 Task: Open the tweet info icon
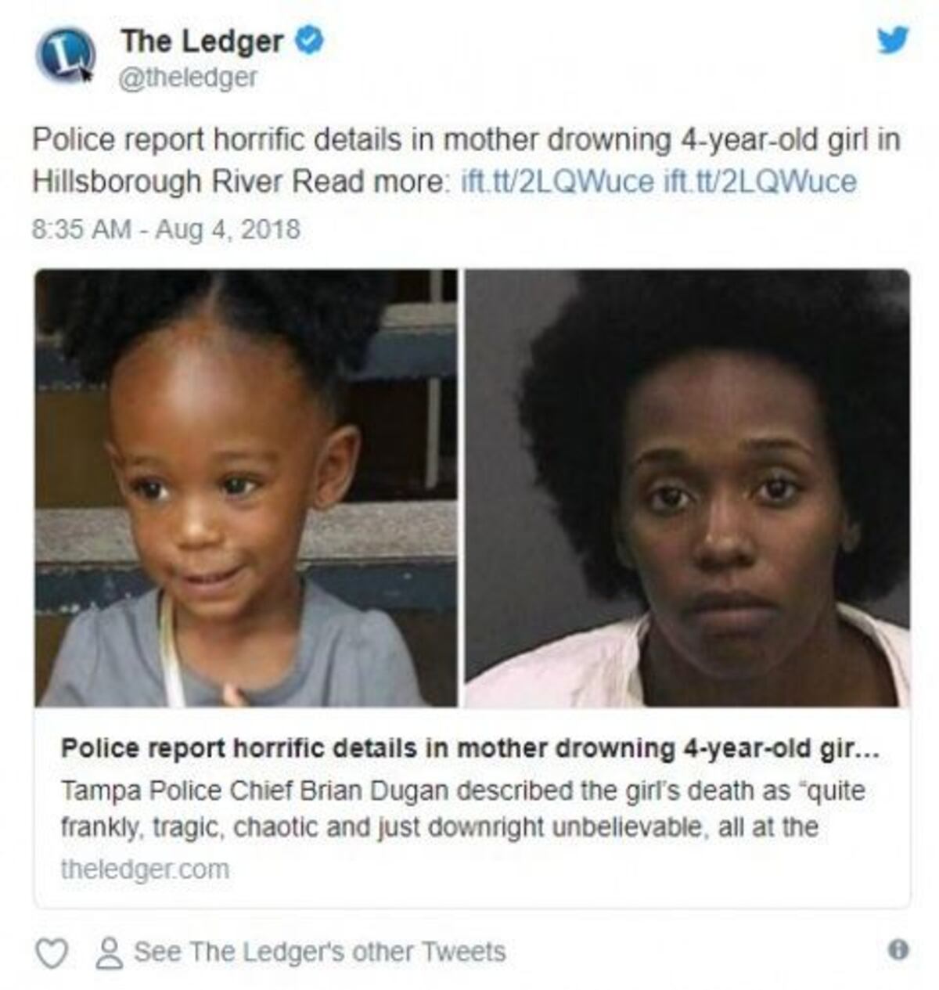tap(899, 950)
